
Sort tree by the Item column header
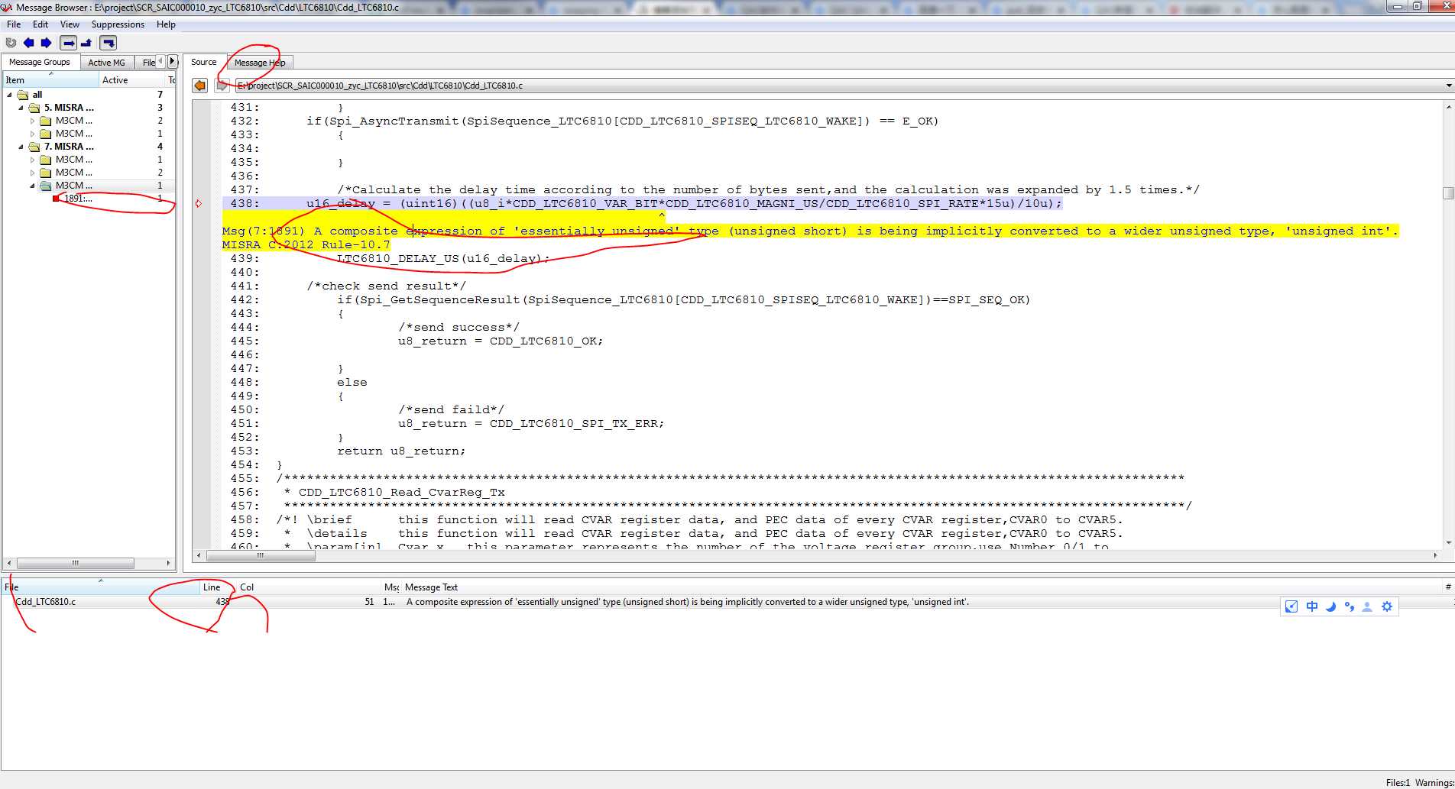50,80
